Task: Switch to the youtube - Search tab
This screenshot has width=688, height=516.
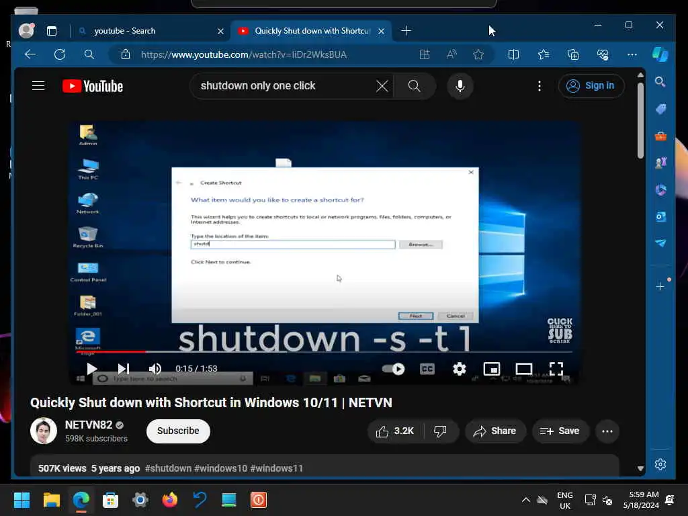Action: 151,31
